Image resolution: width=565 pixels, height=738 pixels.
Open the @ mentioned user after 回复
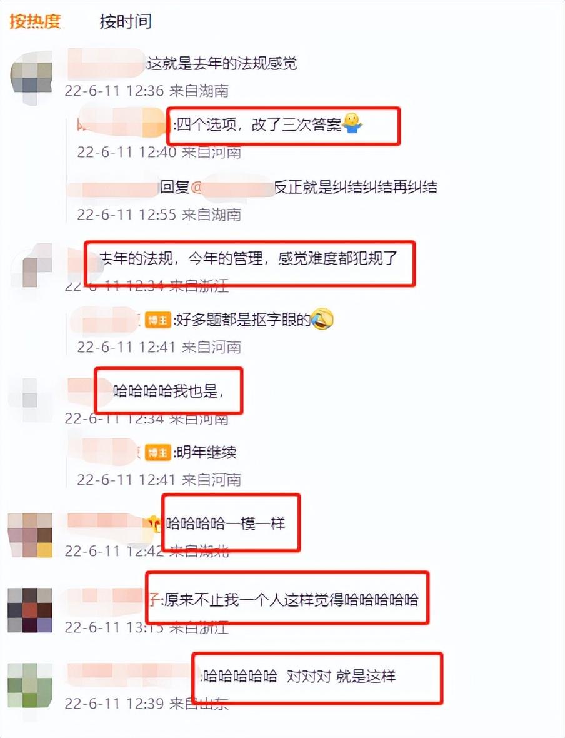click(232, 188)
